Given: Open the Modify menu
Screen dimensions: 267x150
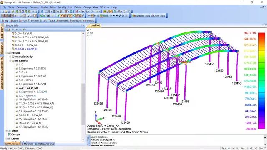Looking at the screenshot, I should 62,7.
